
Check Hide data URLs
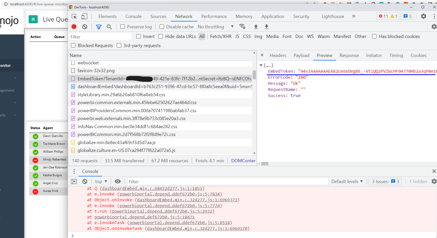[x=161, y=36]
